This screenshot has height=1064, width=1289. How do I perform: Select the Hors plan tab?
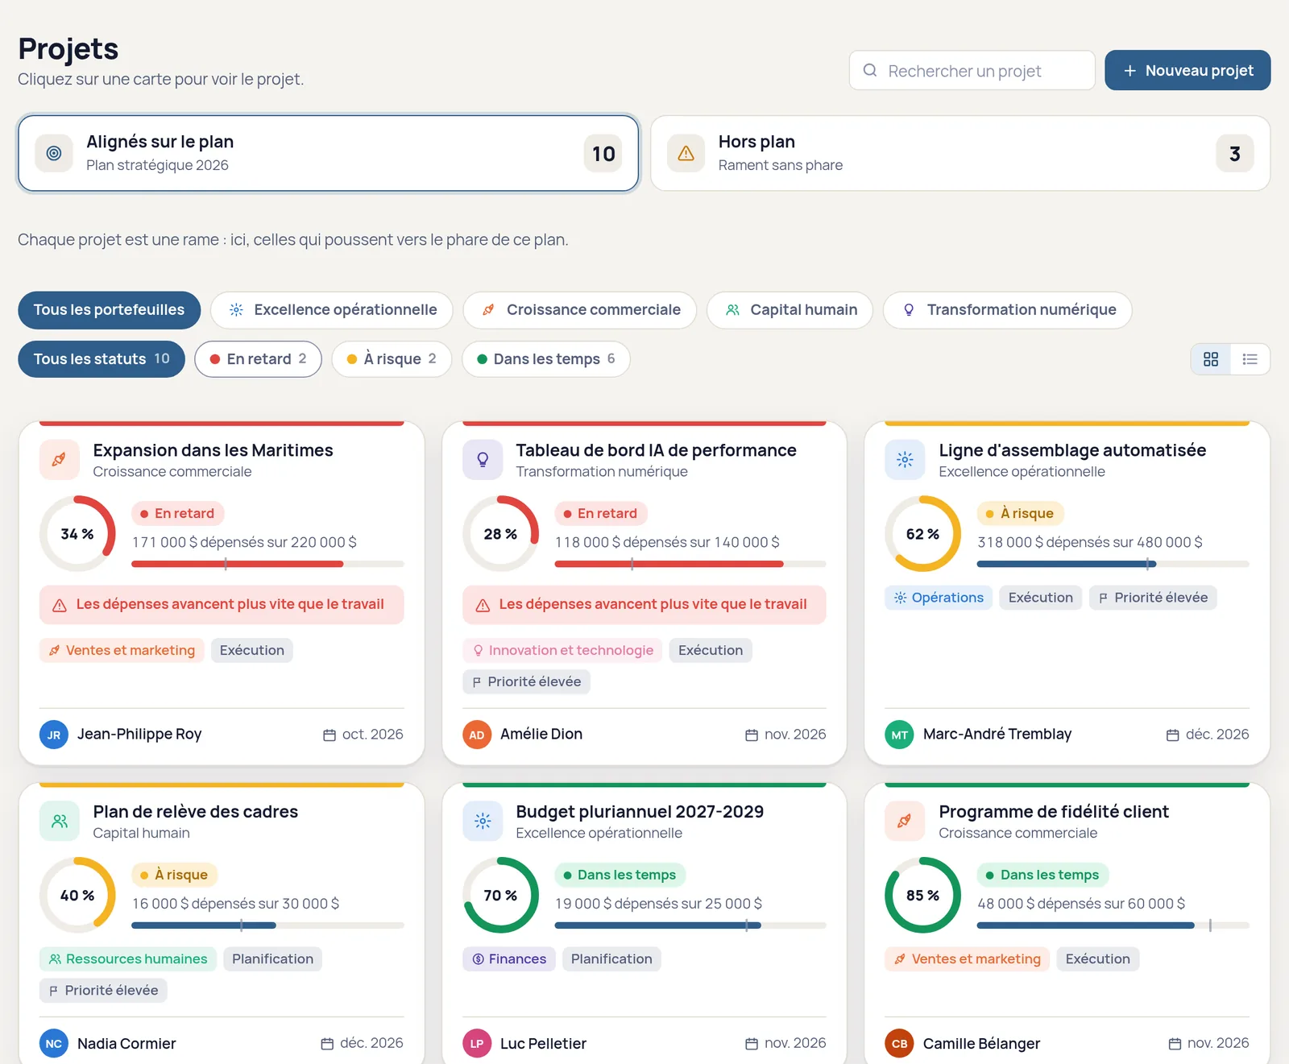[x=960, y=153]
